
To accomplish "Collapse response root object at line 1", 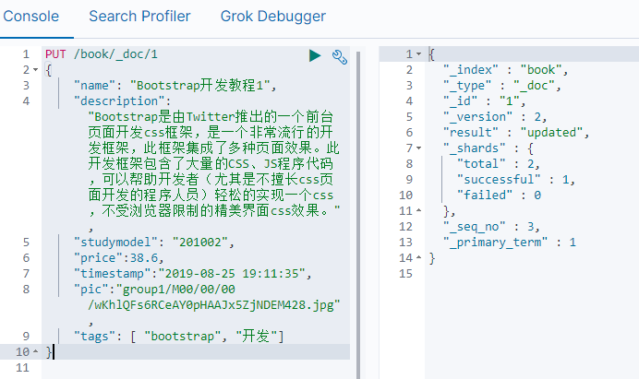I will pyautogui.click(x=418, y=54).
